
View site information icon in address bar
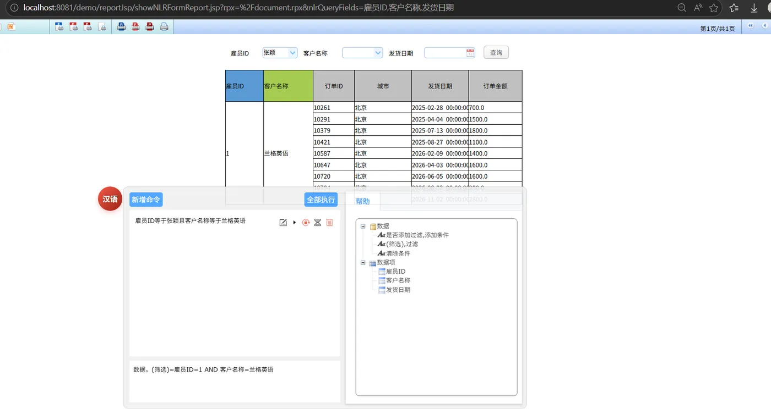pos(14,8)
